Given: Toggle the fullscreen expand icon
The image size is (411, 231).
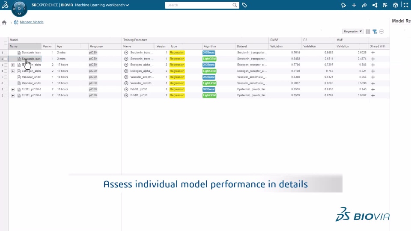Looking at the screenshot, I should point(406,5).
